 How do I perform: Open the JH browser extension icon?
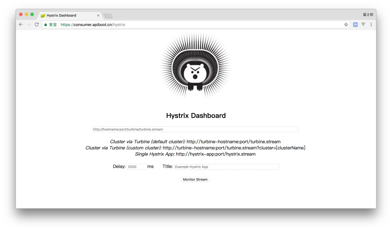(355, 25)
